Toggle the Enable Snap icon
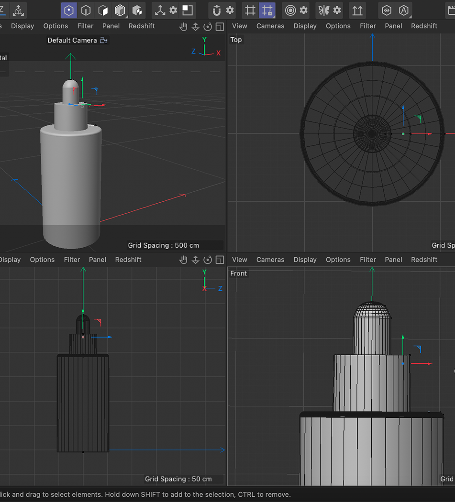The width and height of the screenshot is (455, 502). [217, 11]
